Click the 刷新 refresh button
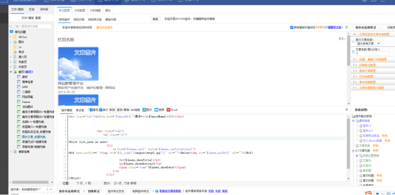The height and width of the screenshot is (195, 395). (155, 19)
